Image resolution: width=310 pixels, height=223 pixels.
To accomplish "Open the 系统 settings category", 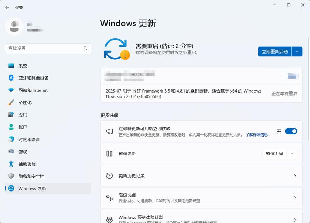I will pos(23,66).
